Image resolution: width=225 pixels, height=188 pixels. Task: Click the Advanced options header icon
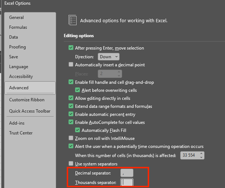pos(73,20)
